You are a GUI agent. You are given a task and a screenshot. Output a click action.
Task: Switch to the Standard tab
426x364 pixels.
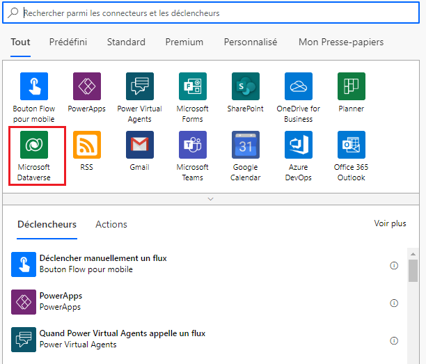click(126, 42)
